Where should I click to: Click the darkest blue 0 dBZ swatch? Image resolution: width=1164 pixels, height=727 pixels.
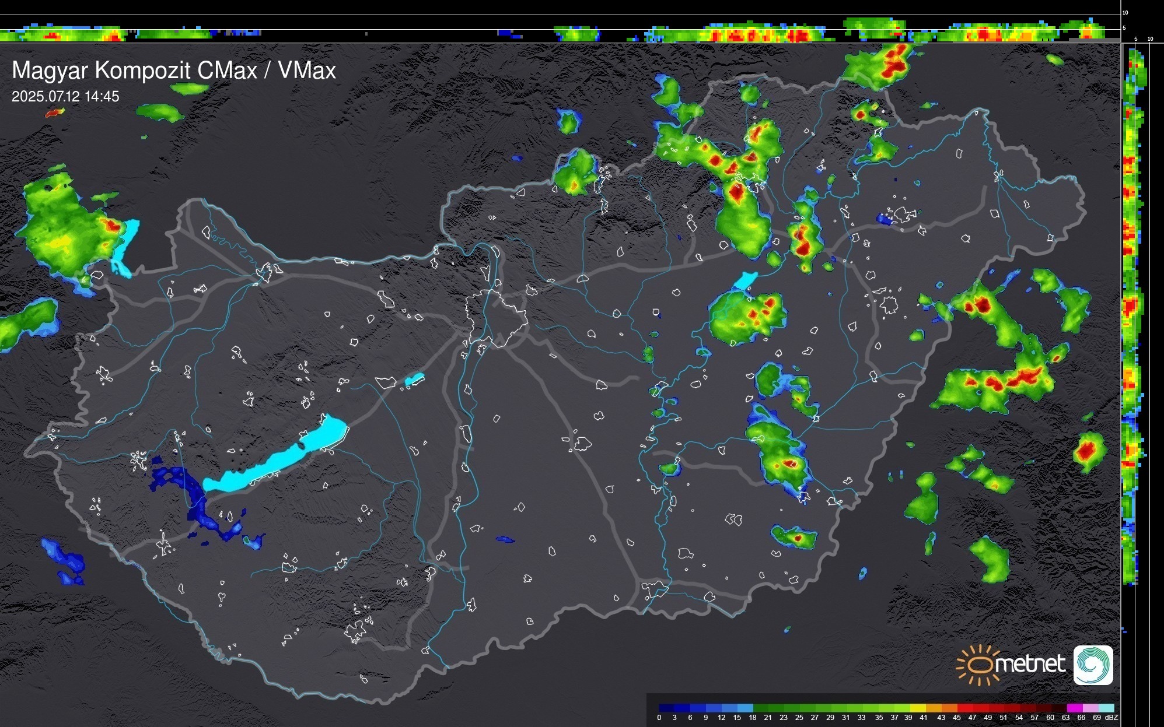point(667,708)
